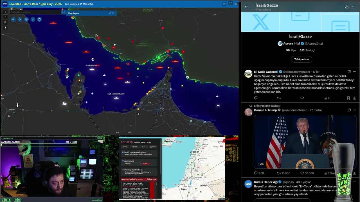Image resolution: width=360 pixels, height=202 pixels.
Task: Close the Map Layers panel
Action: (113, 13)
